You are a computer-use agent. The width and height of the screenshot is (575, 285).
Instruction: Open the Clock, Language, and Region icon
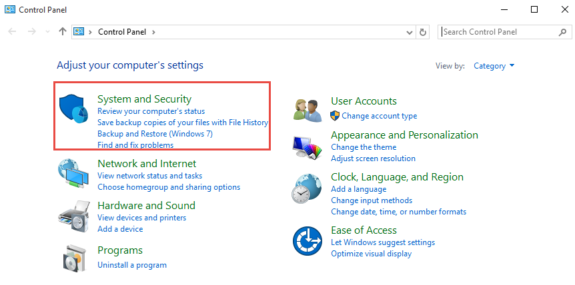tap(307, 189)
